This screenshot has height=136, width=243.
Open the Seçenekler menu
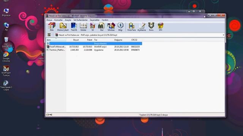pyautogui.click(x=95, y=20)
